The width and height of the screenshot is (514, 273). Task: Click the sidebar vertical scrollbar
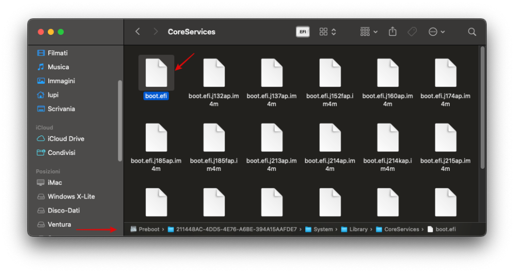[120, 121]
